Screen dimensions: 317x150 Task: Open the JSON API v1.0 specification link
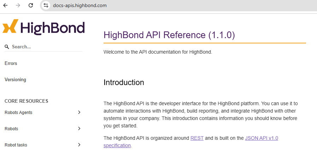(262, 138)
